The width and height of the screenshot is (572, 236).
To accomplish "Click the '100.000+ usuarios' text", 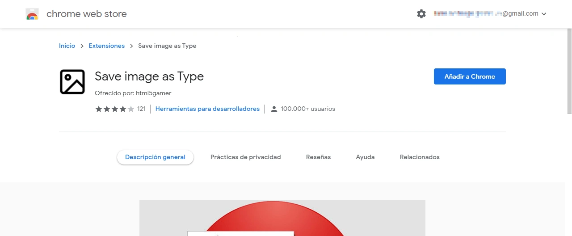I will 308,109.
